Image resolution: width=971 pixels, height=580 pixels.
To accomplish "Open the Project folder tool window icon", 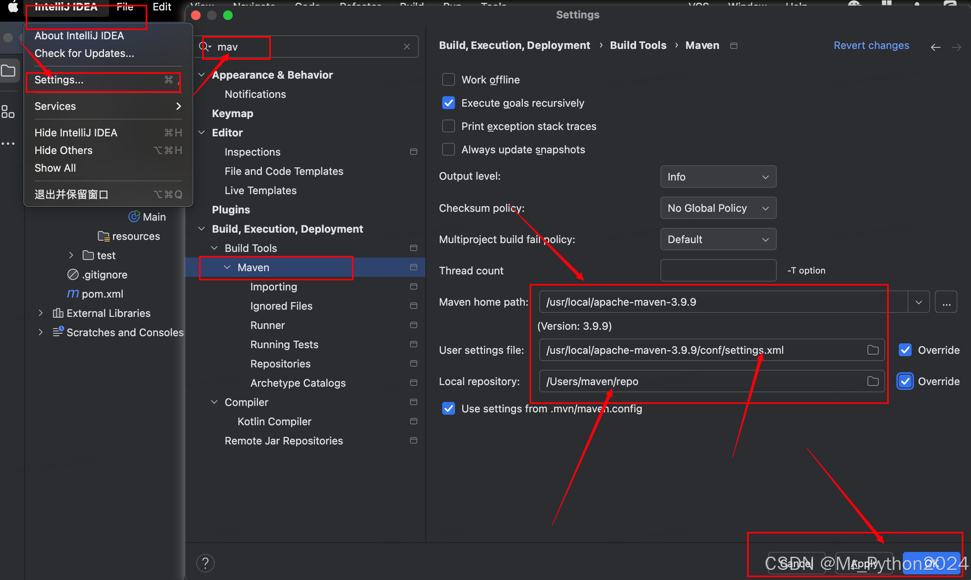I will tap(8, 71).
